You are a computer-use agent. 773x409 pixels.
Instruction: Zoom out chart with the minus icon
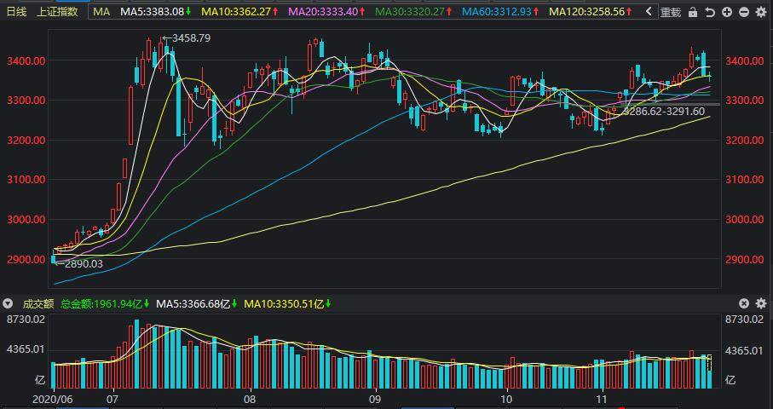click(x=744, y=12)
